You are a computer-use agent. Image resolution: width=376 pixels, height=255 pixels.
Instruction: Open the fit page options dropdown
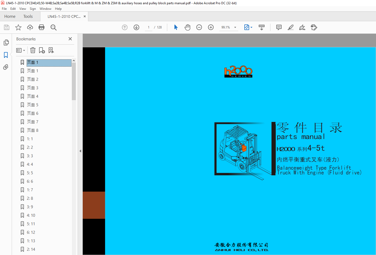point(248,27)
